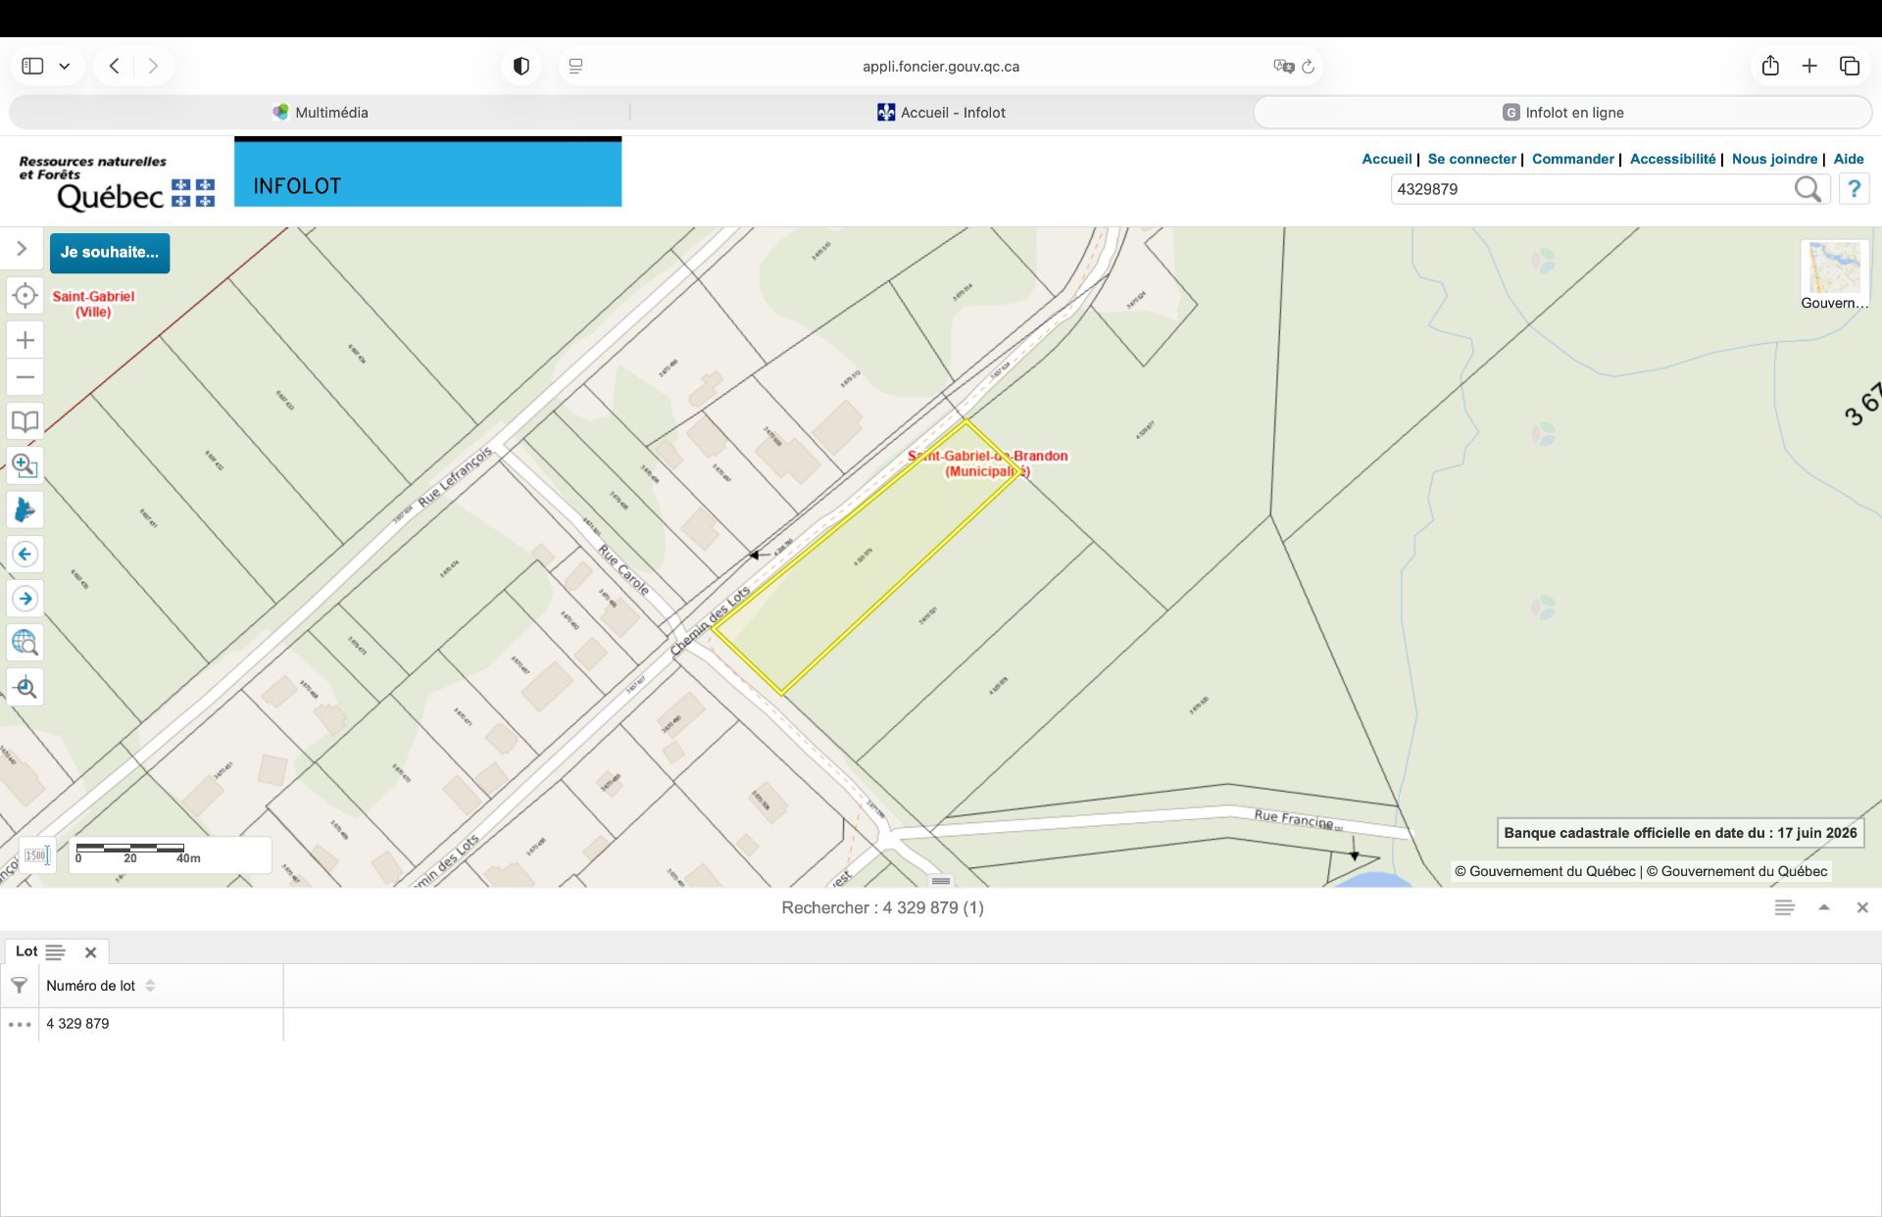Select the zoom-to-area magnifier tool
Image resolution: width=1882 pixels, height=1217 pixels.
(25, 465)
